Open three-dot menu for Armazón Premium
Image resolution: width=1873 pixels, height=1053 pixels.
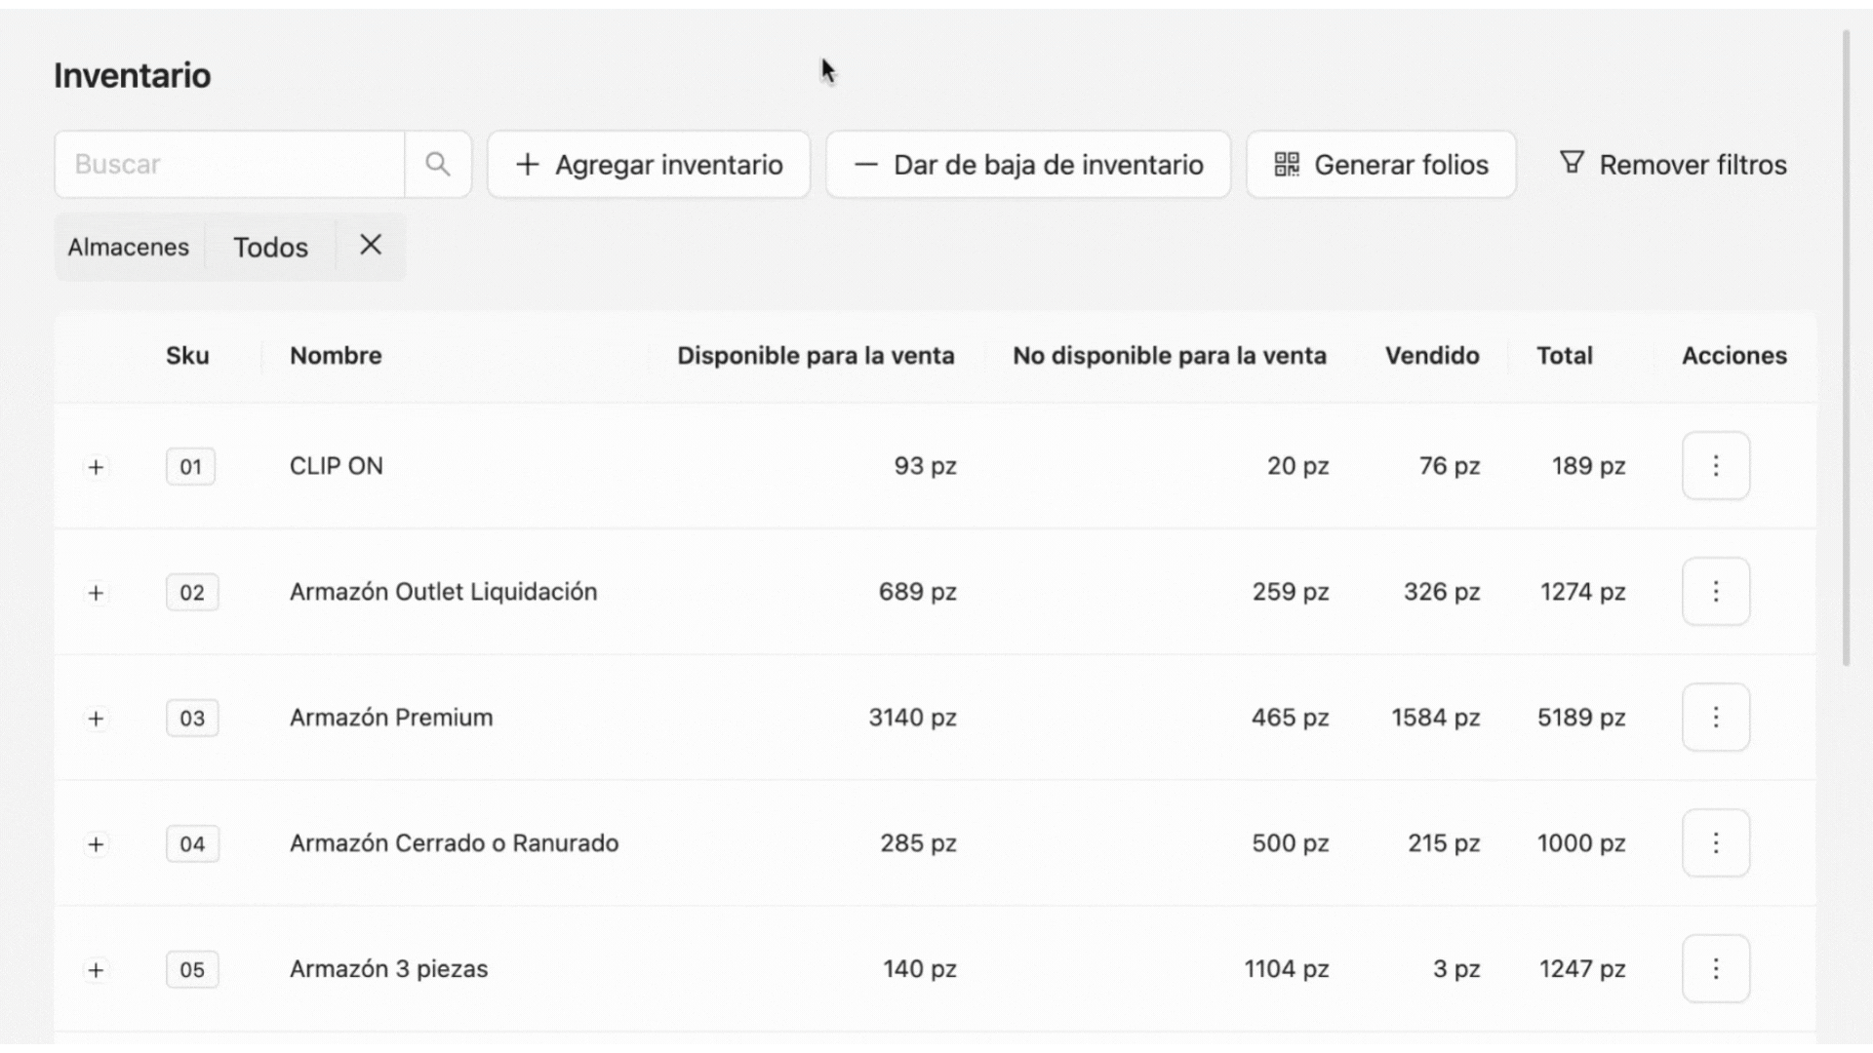(1715, 718)
